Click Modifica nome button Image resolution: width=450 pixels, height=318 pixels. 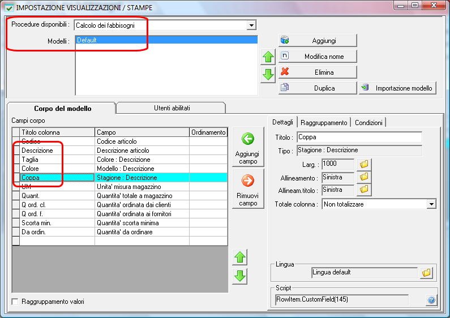(318, 56)
